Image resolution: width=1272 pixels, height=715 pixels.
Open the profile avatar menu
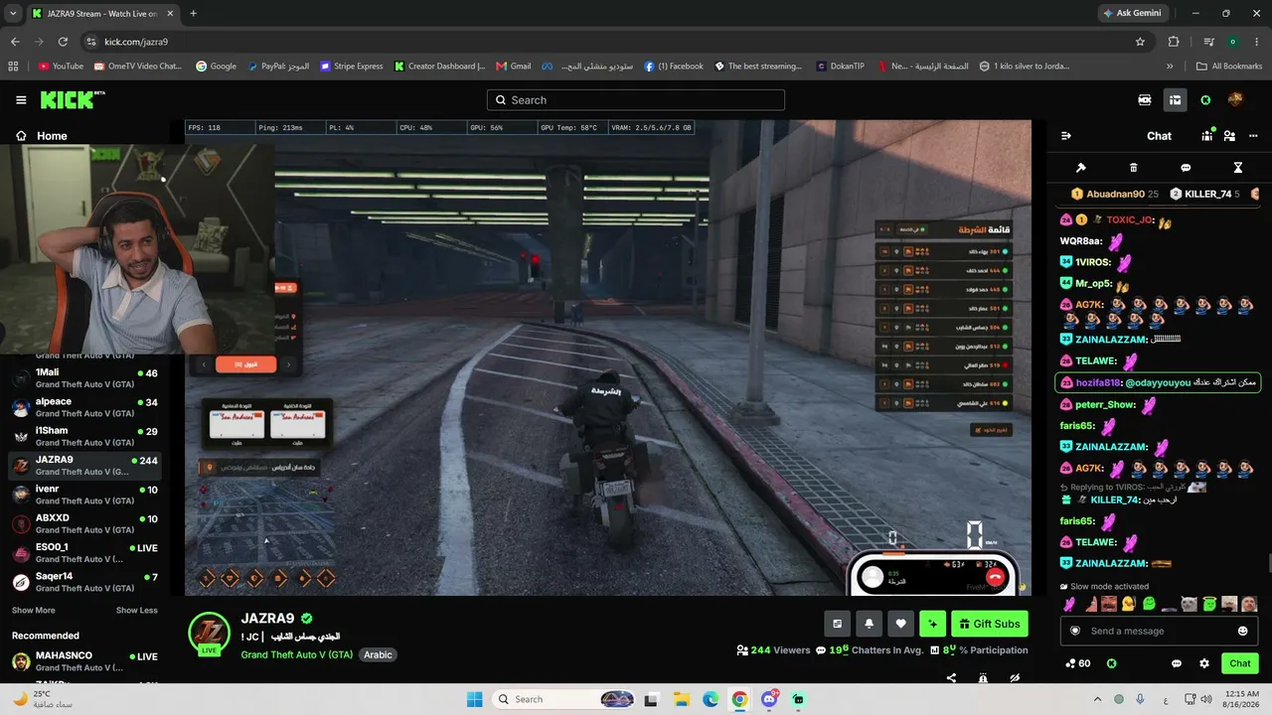pyautogui.click(x=1235, y=100)
